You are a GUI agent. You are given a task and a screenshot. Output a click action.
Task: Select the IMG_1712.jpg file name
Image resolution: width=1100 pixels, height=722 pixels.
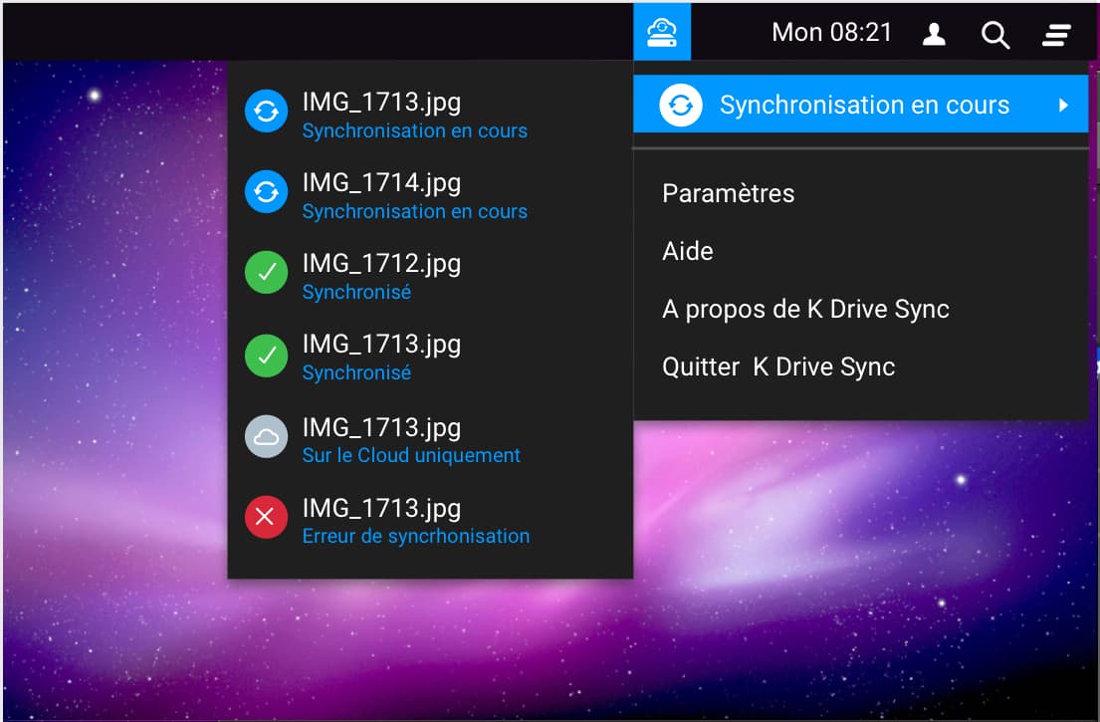(381, 263)
